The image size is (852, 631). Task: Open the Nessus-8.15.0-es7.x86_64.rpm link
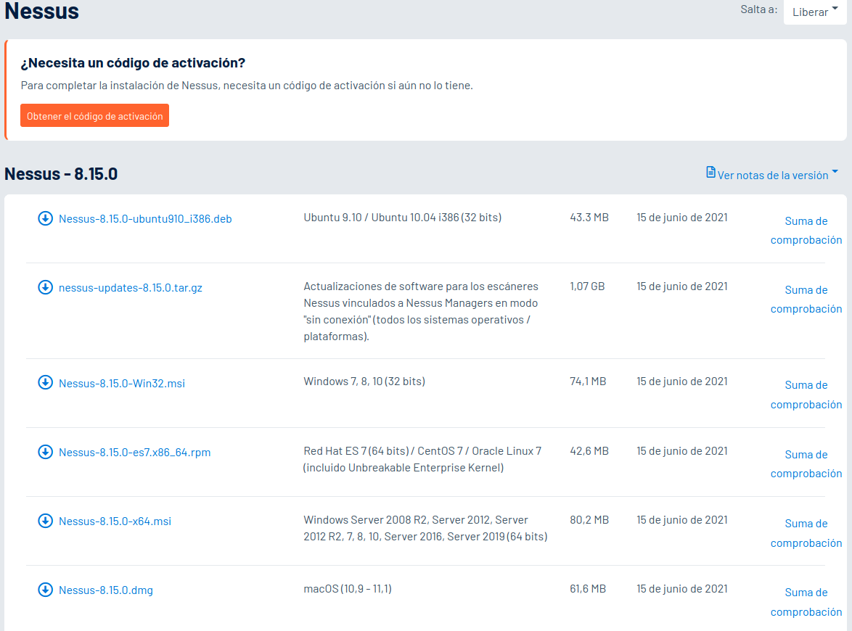coord(135,453)
